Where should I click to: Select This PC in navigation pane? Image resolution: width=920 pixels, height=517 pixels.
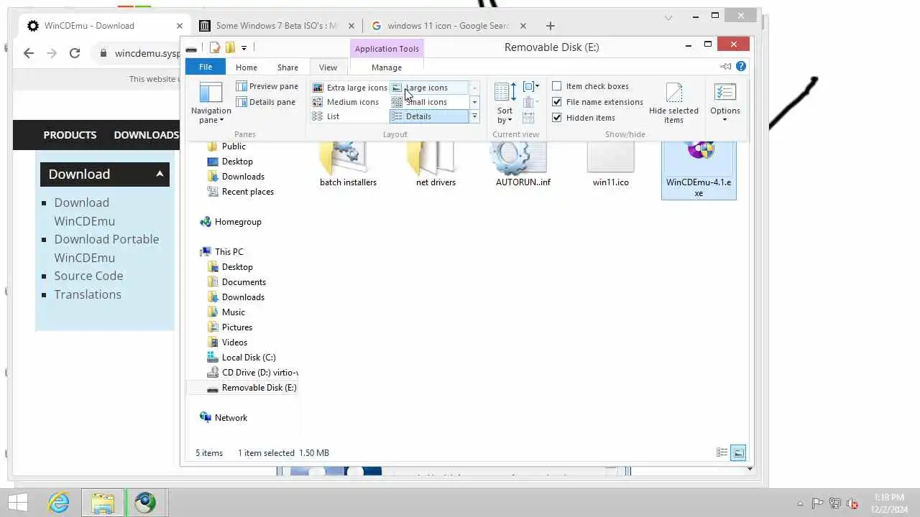click(229, 252)
